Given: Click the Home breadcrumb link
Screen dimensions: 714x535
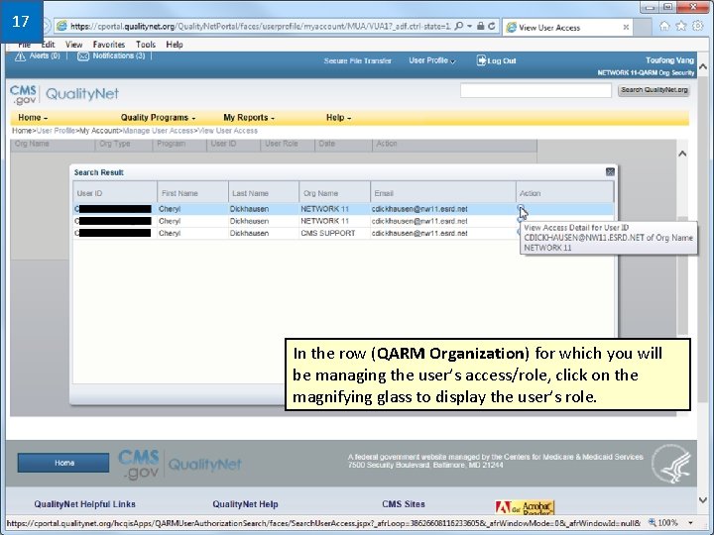Looking at the screenshot, I should 22,131.
